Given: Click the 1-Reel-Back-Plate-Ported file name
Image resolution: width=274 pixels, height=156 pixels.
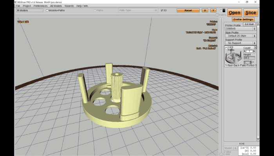Looking at the screenshot, I should coord(241,66).
